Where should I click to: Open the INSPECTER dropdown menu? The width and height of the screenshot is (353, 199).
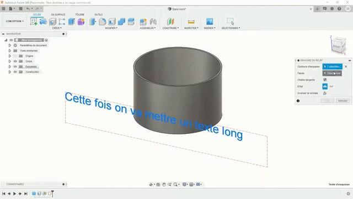pos(191,28)
